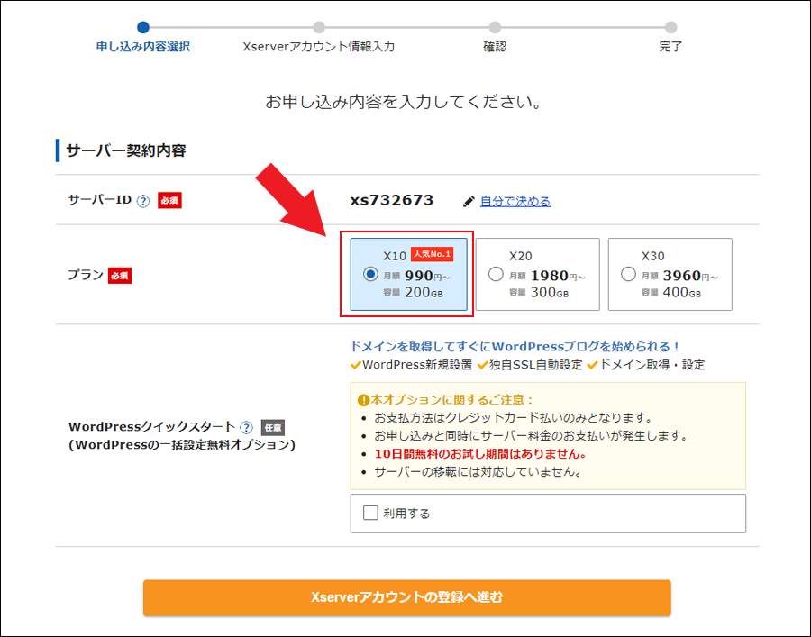The height and width of the screenshot is (637, 811).
Task: Click the 申し込み内容選択 step label
Action: (143, 47)
